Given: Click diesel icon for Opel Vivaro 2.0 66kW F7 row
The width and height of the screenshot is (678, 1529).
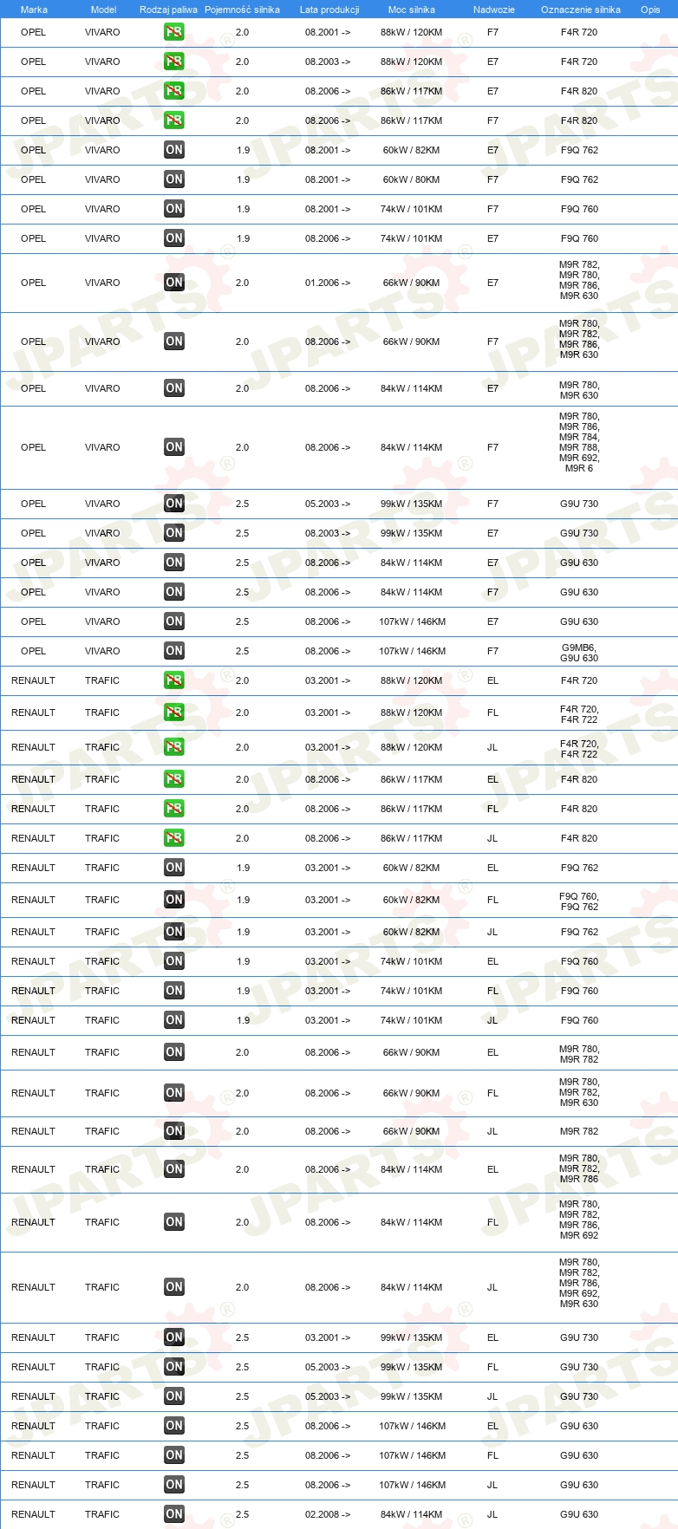Looking at the screenshot, I should click(x=174, y=342).
